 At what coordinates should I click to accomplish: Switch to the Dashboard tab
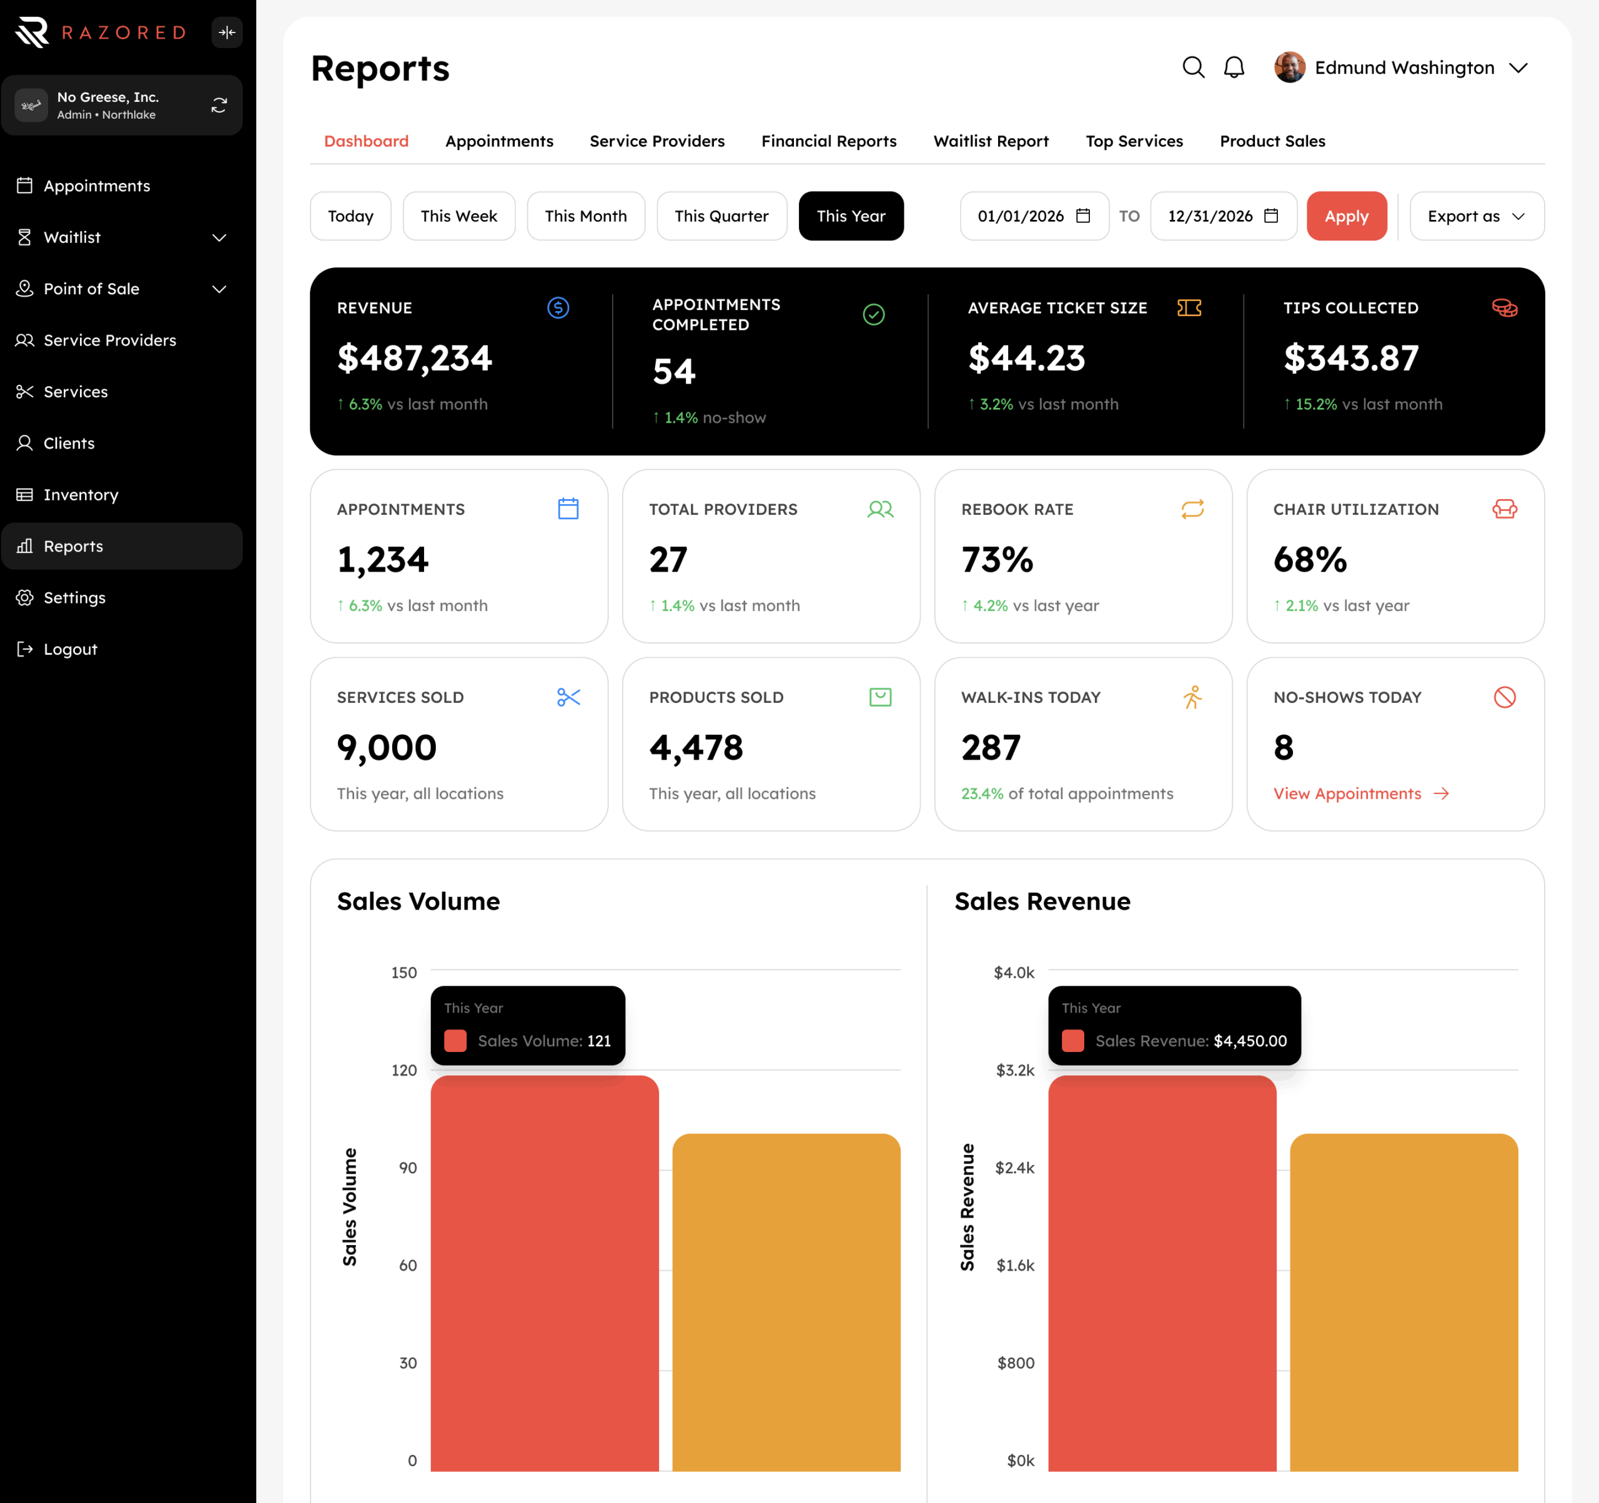(x=366, y=141)
